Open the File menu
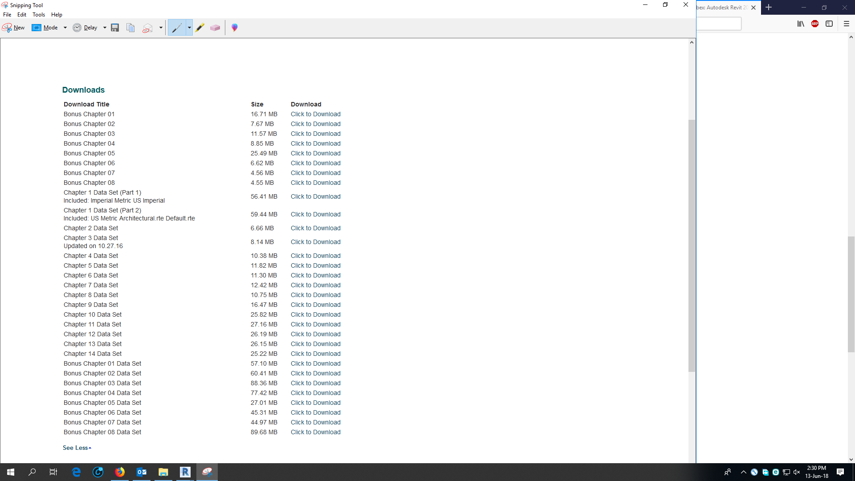This screenshot has width=855, height=481. 7,15
